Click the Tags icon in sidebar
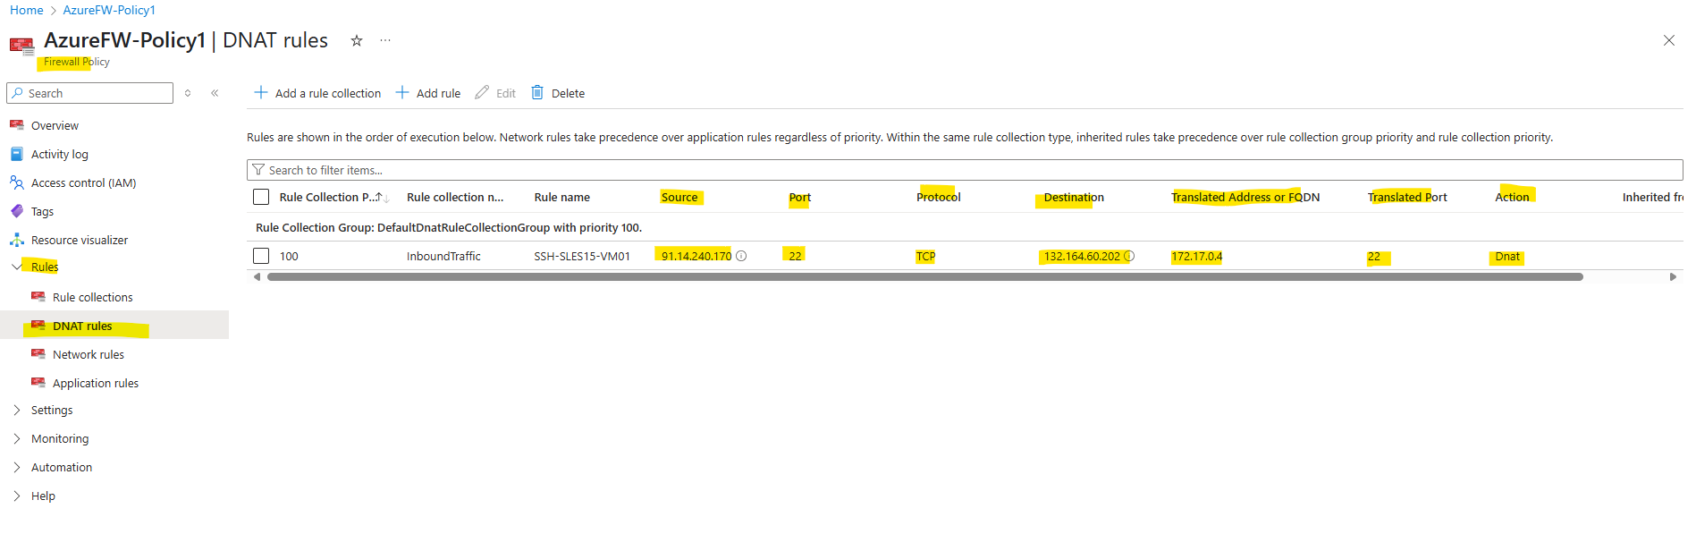Image resolution: width=1696 pixels, height=534 pixels. (x=17, y=211)
